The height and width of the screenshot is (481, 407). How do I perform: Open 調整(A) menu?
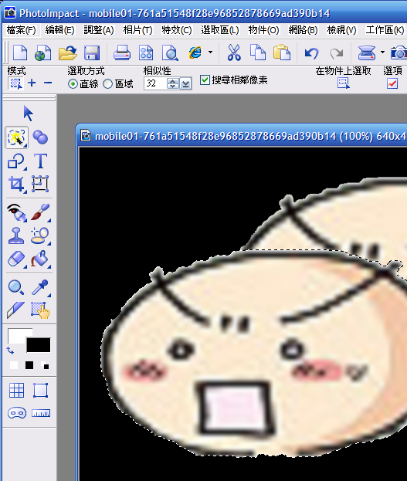click(x=99, y=30)
